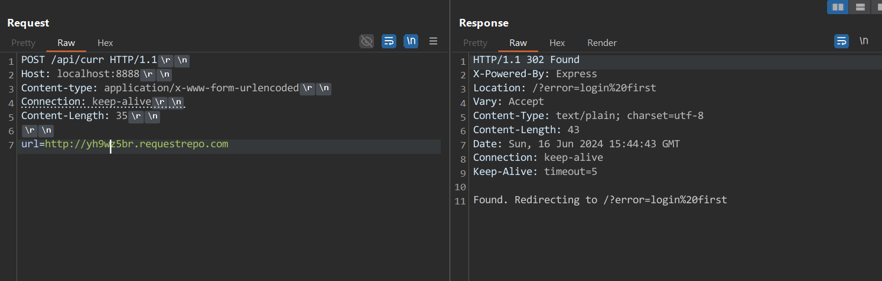
Task: Click the POST /api/curr request line
Action: pos(89,60)
